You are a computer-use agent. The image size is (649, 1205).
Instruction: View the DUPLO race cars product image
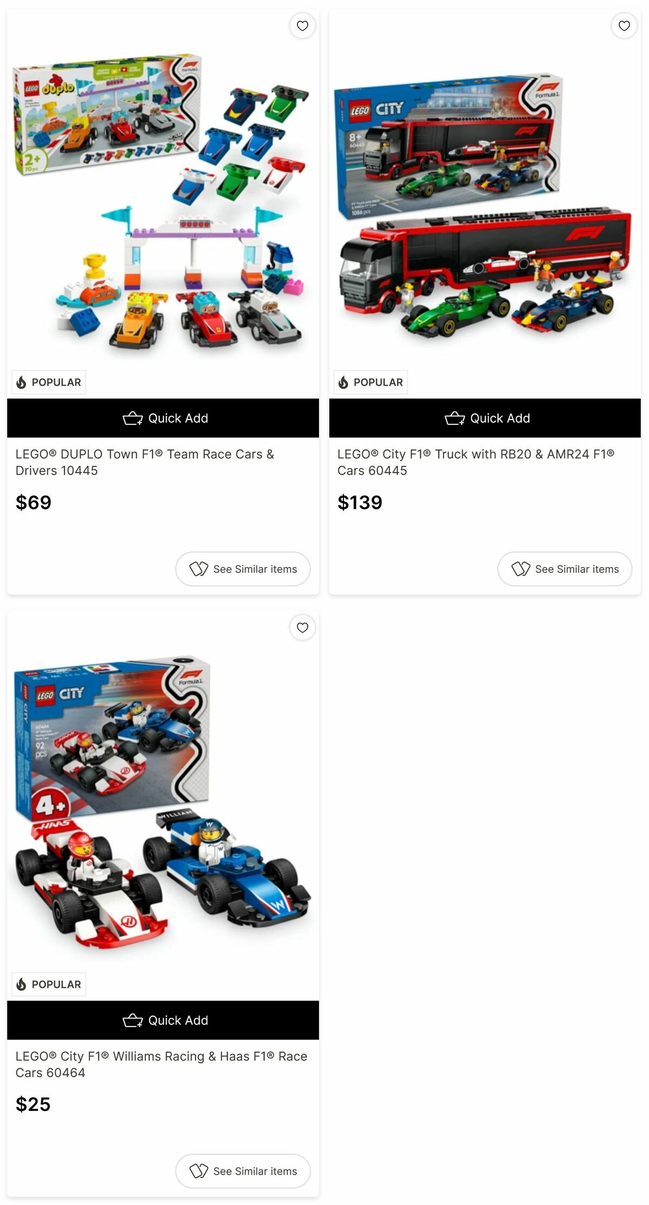coord(163,204)
